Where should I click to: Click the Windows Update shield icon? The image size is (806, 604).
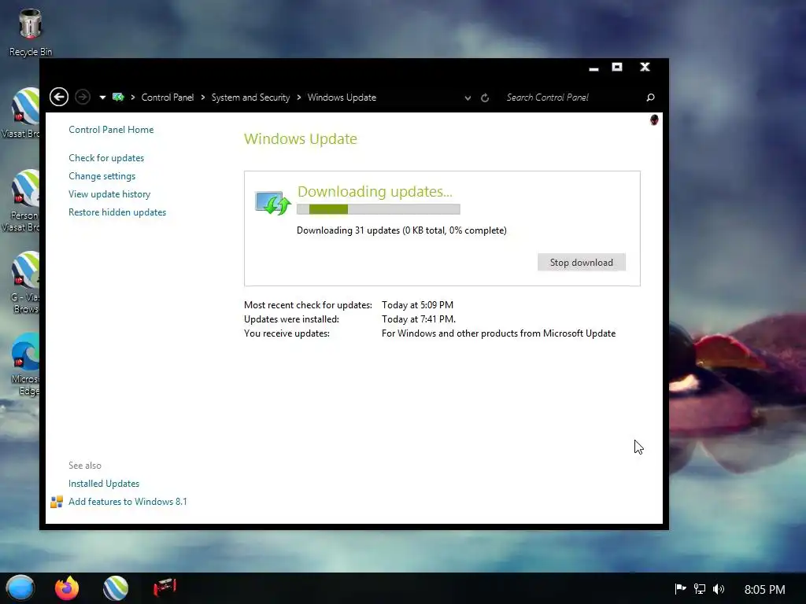point(273,203)
